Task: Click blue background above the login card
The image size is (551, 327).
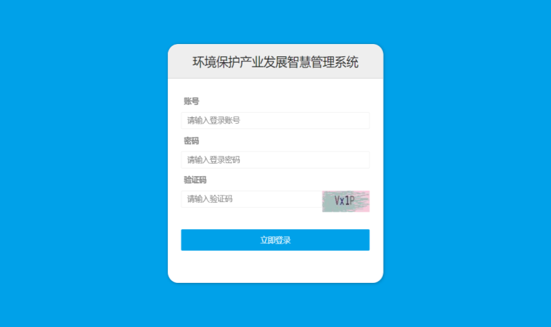Action: point(275,22)
